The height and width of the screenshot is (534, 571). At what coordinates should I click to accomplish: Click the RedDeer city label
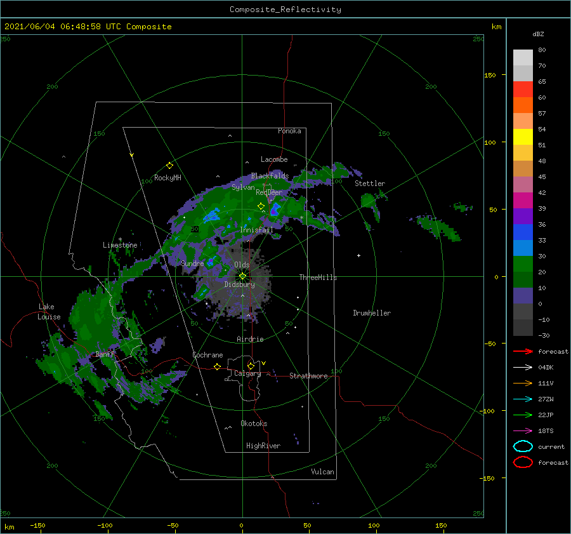coord(269,192)
